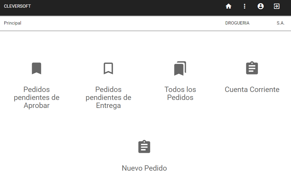The width and height of the screenshot is (291, 173).
Task: Open the user account icon
Action: point(260,6)
